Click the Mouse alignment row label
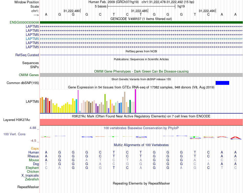 click(x=34, y=160)
